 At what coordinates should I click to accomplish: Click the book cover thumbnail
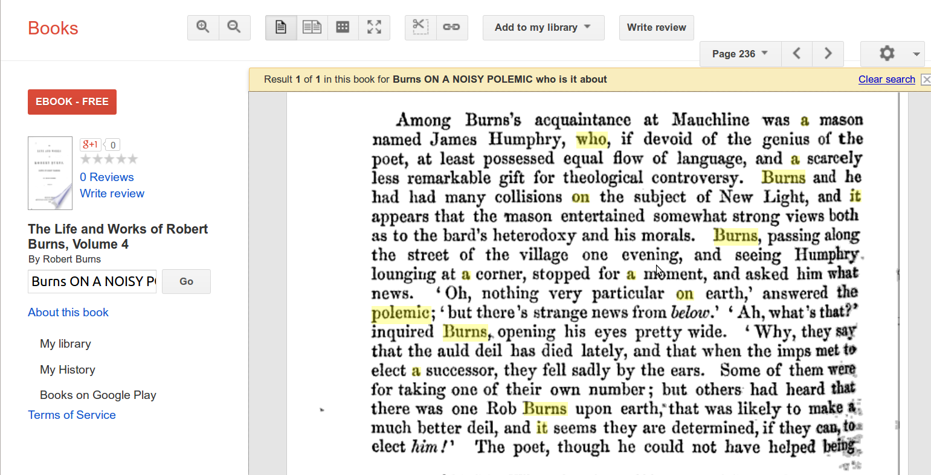click(x=50, y=173)
